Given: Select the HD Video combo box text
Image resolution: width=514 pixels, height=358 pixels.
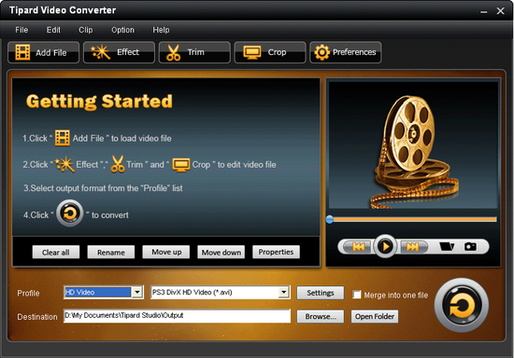Looking at the screenshot, I should pos(98,292).
